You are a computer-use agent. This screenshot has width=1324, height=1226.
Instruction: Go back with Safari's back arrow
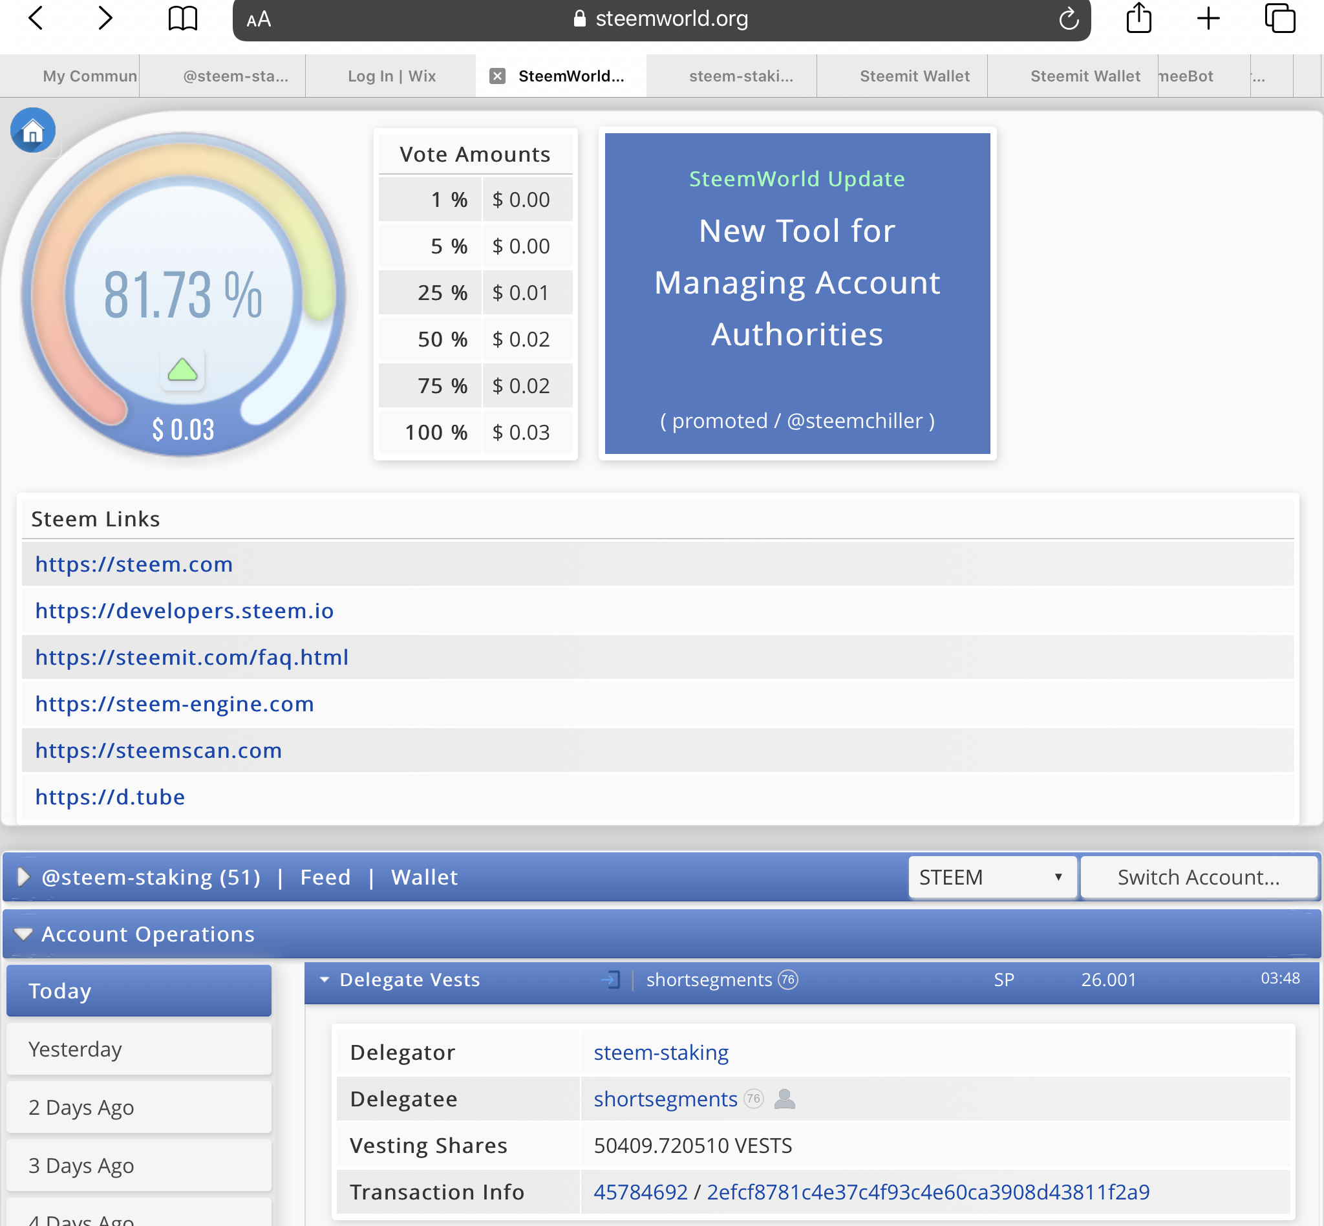(x=36, y=18)
